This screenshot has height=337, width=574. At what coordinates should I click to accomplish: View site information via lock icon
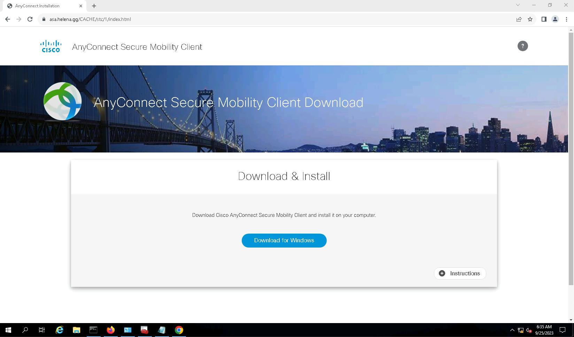[44, 19]
